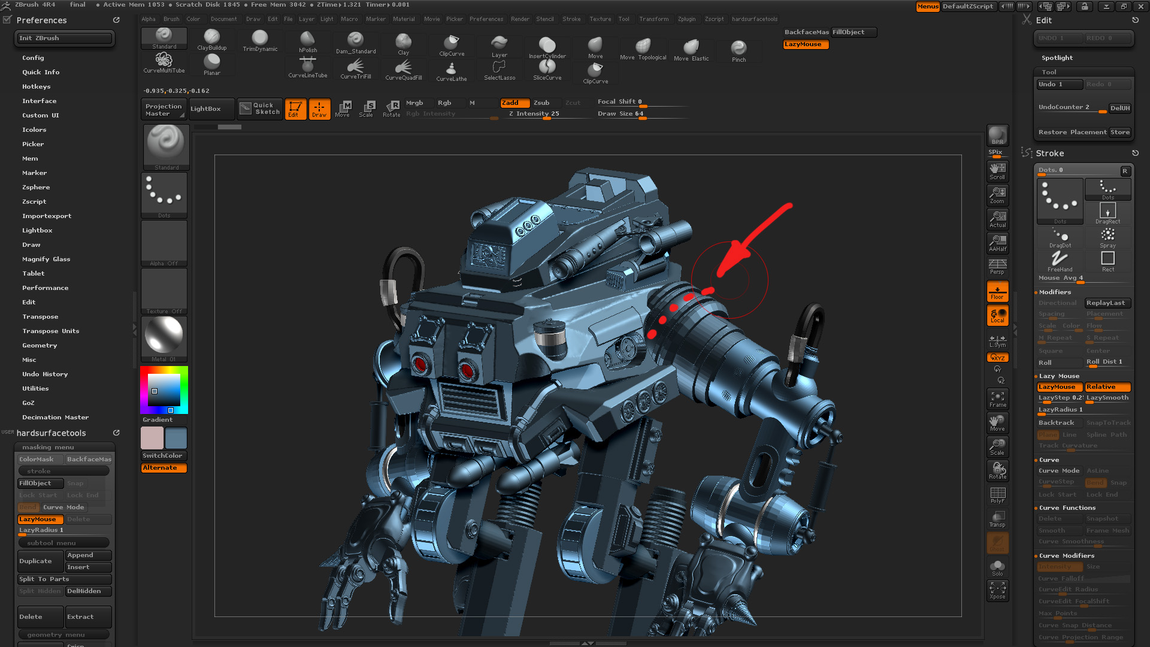Collapse the Curve Modifiers section
Image resolution: width=1150 pixels, height=647 pixels.
1066,556
